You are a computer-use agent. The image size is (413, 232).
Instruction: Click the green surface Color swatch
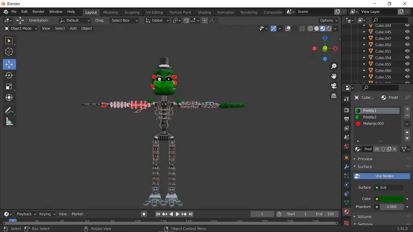pyautogui.click(x=392, y=199)
